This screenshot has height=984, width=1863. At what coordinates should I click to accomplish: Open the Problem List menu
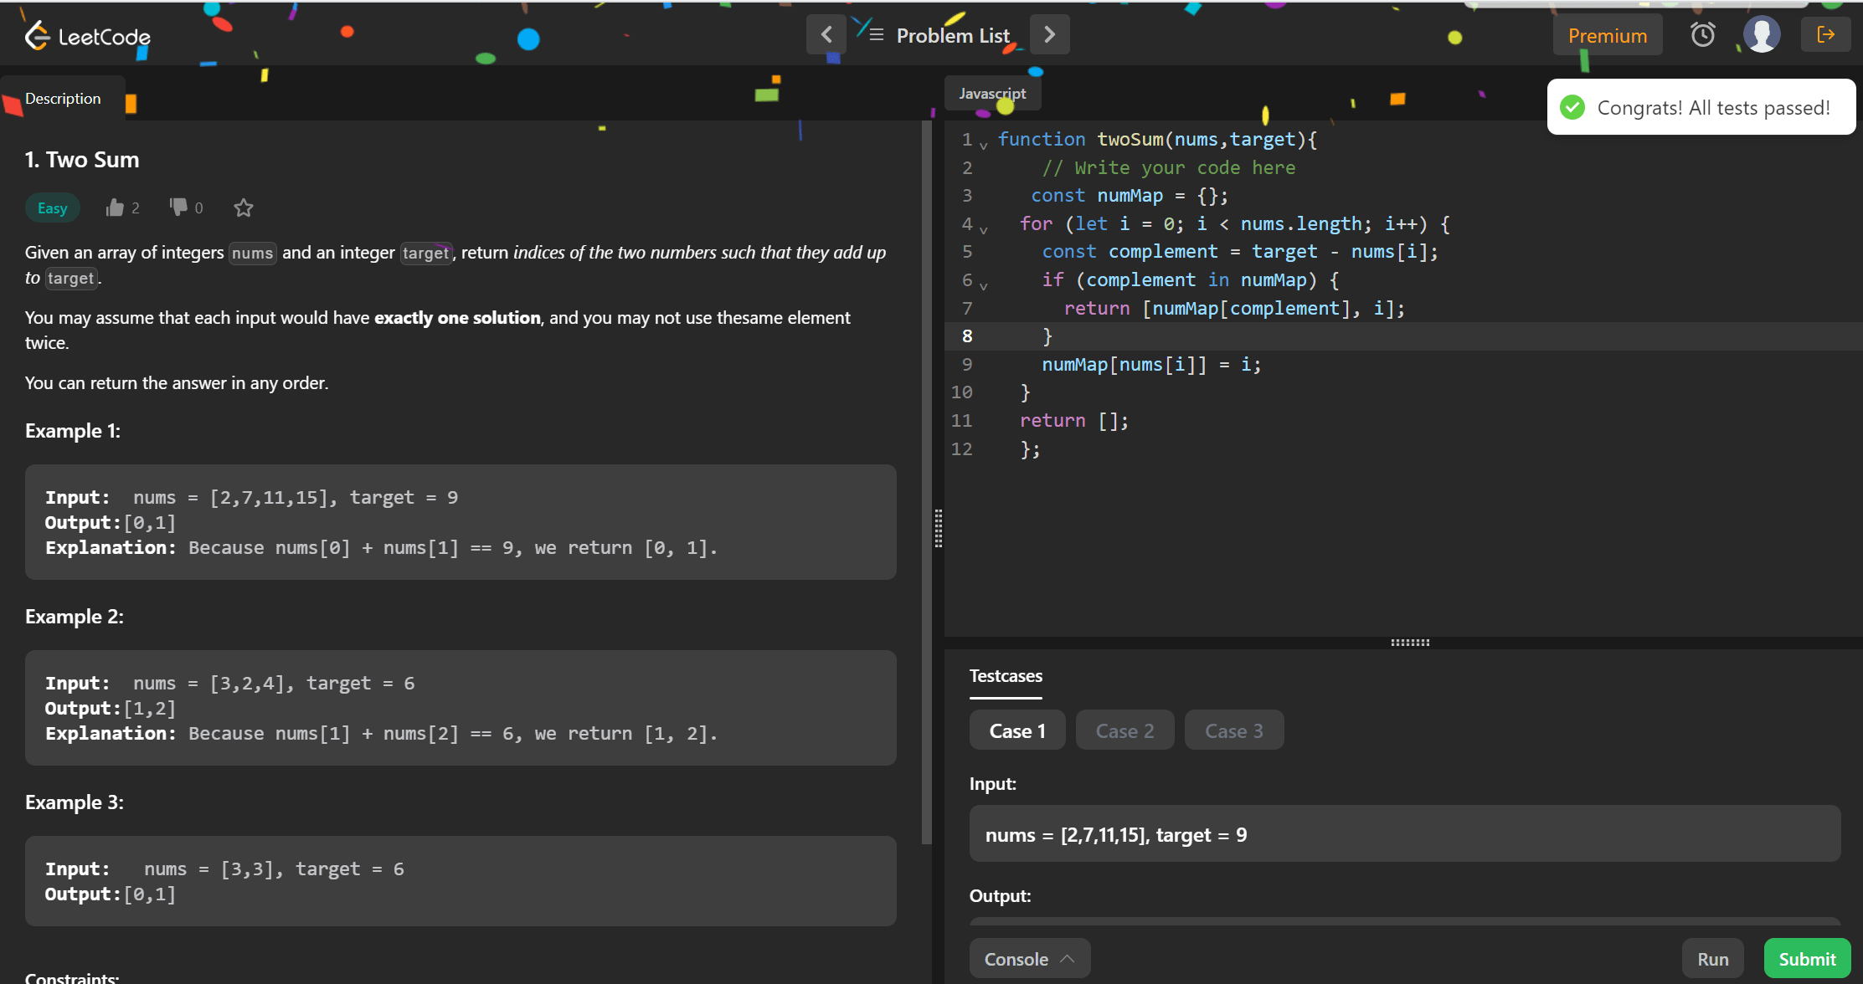952,35
